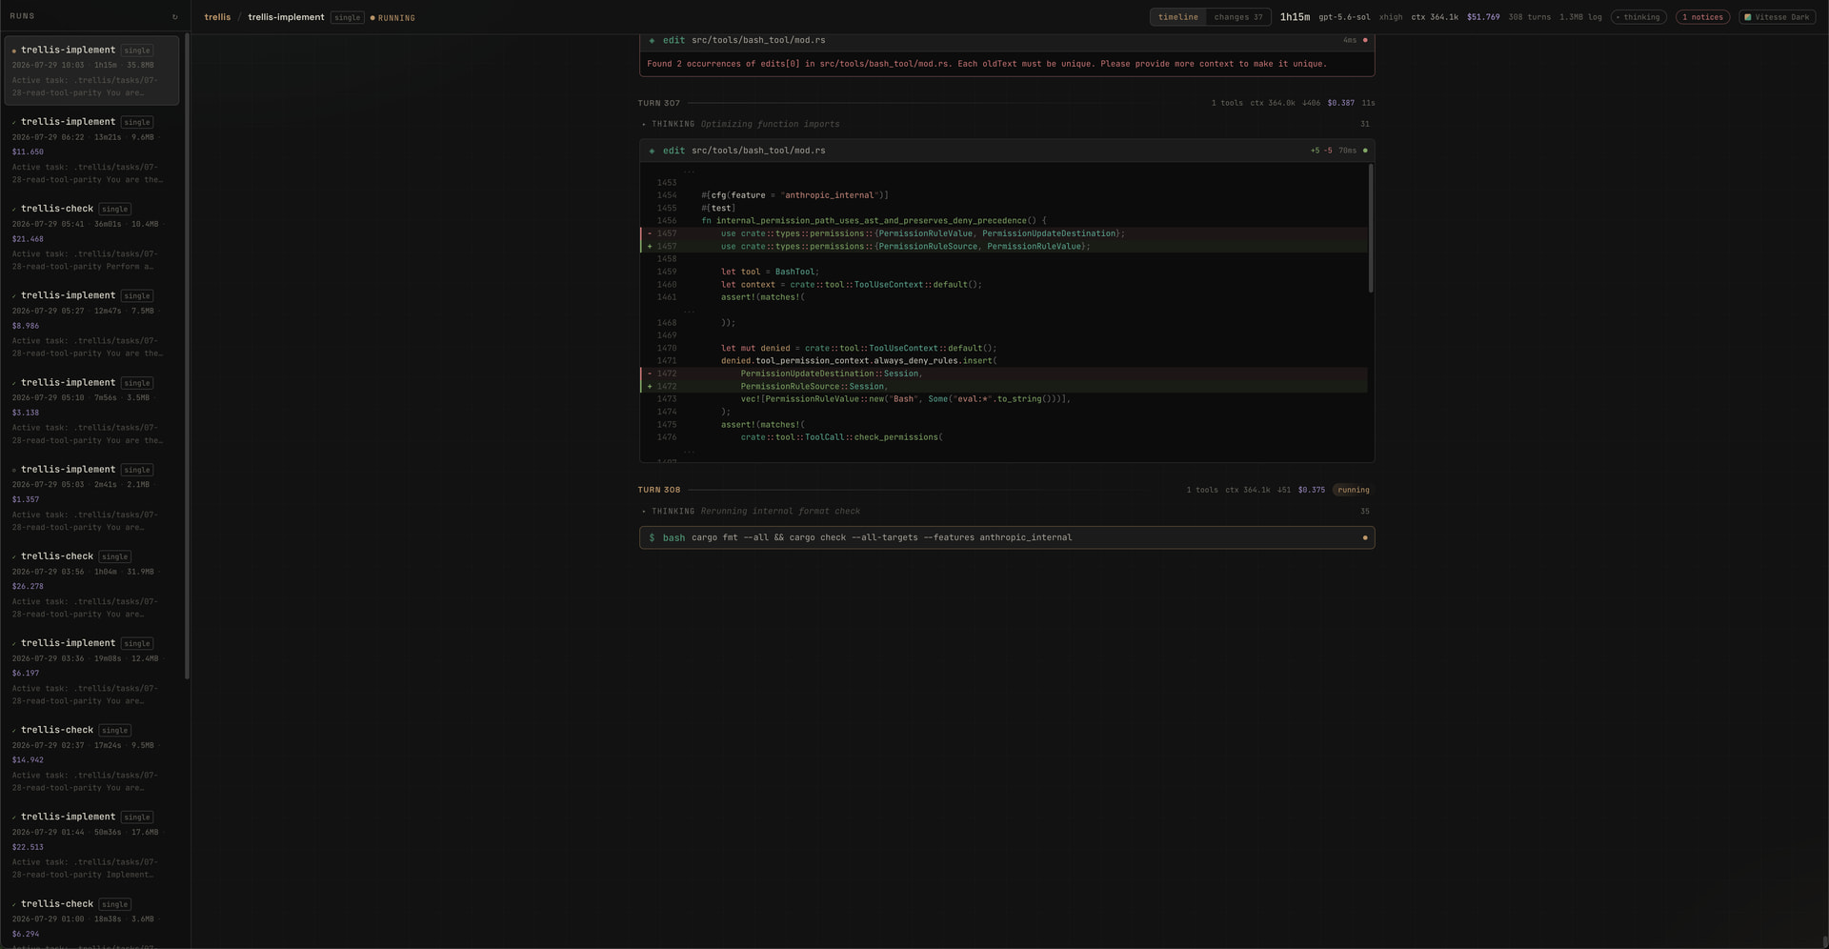Image resolution: width=1829 pixels, height=949 pixels.
Task: Click the orange running dot on bash command
Action: tap(1365, 537)
